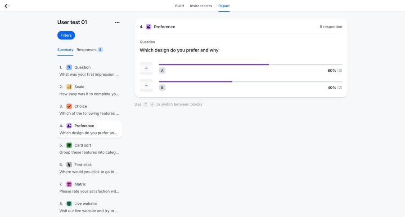Image resolution: width=405 pixels, height=217 pixels.
Task: Click the Question block icon
Action: click(x=69, y=67)
